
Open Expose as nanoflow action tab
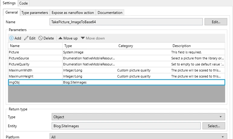(73, 13)
